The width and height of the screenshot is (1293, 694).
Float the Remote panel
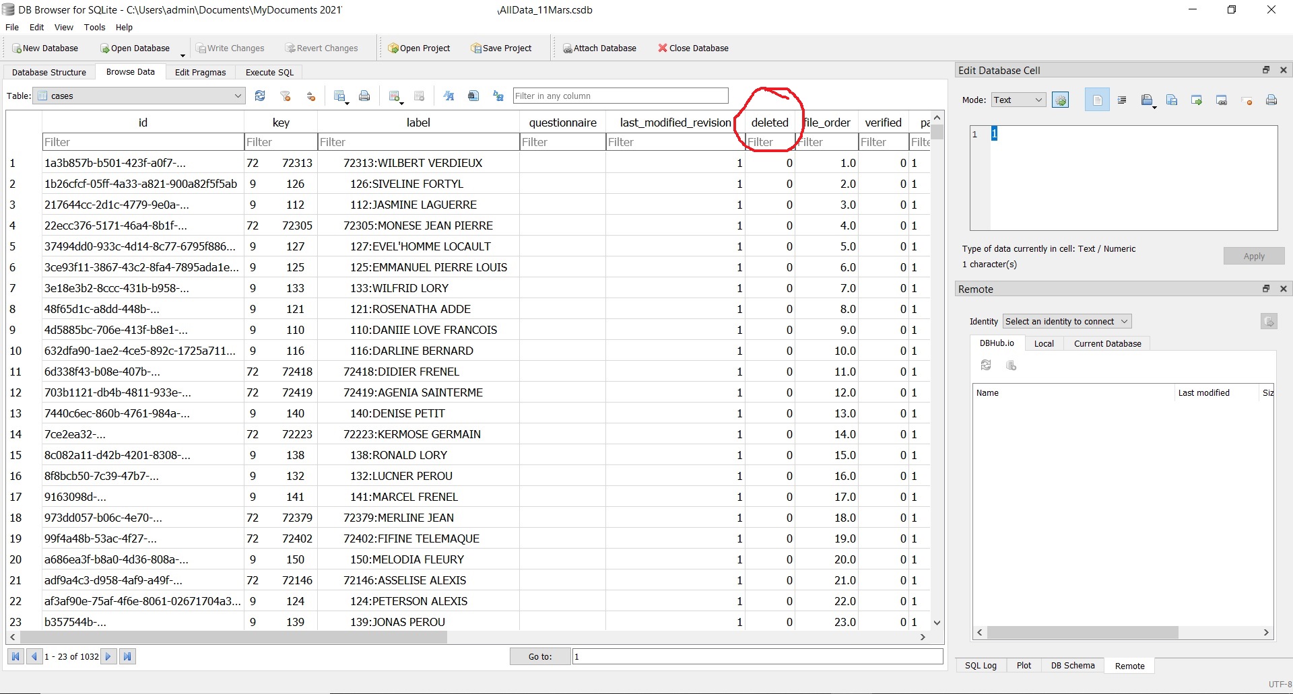tap(1266, 289)
